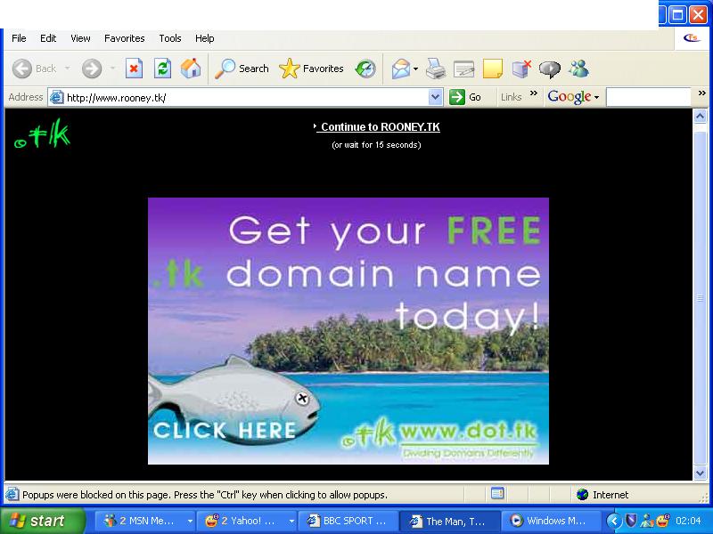Screen dimensions: 713x534
Task: Click the Continue to ROONEY.TK link
Action: pos(380,127)
